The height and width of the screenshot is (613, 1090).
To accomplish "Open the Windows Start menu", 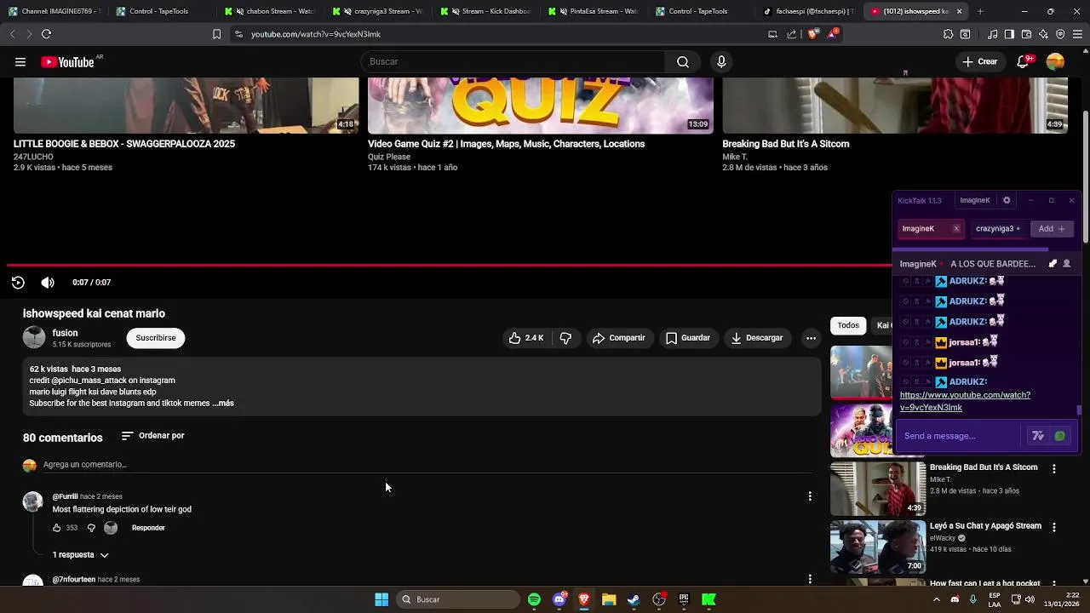I will point(381,599).
